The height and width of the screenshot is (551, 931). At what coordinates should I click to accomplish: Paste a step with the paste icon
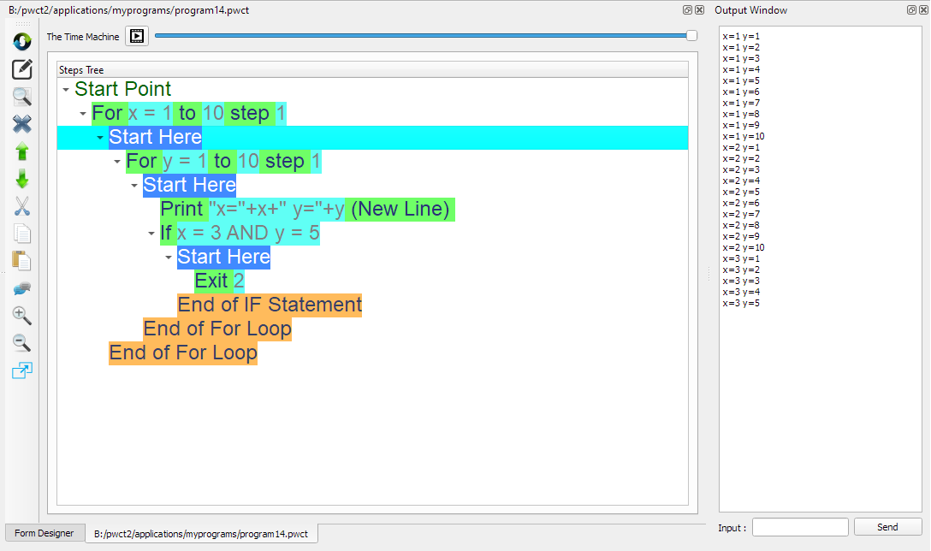[x=21, y=261]
